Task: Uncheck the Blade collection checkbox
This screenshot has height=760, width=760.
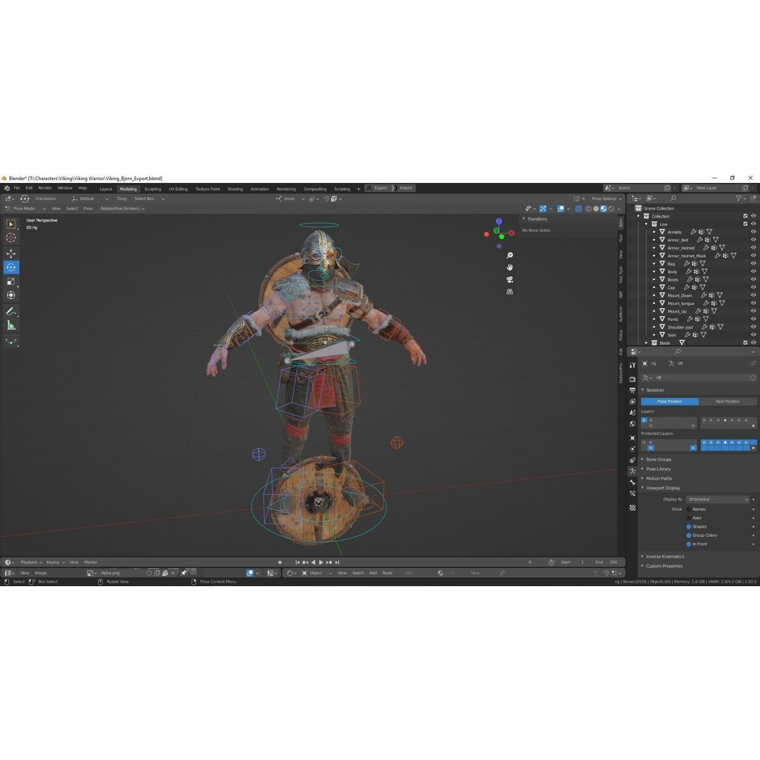Action: pyautogui.click(x=745, y=343)
